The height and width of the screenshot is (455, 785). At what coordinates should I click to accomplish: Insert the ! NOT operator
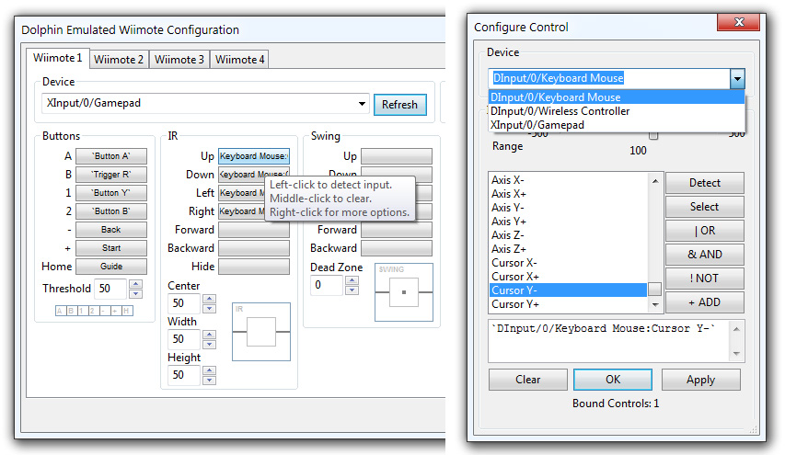click(704, 279)
